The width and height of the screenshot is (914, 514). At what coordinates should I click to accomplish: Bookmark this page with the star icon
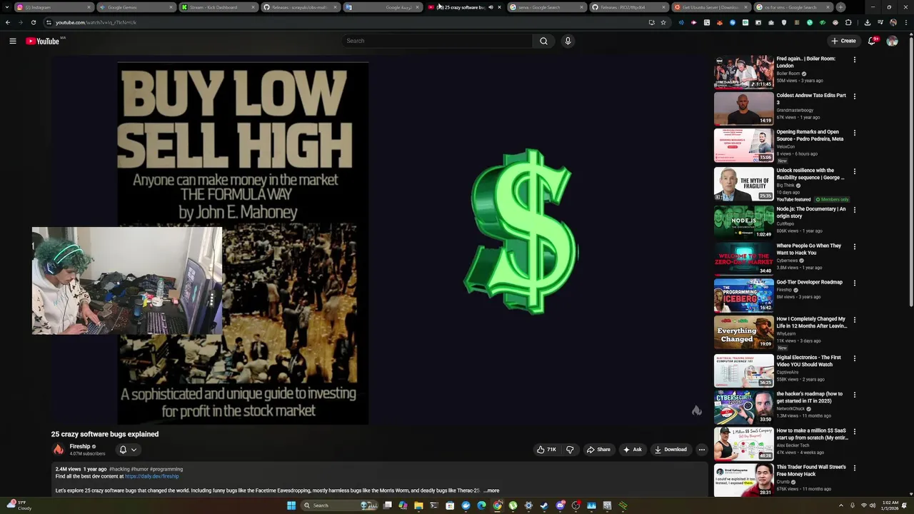click(663, 22)
